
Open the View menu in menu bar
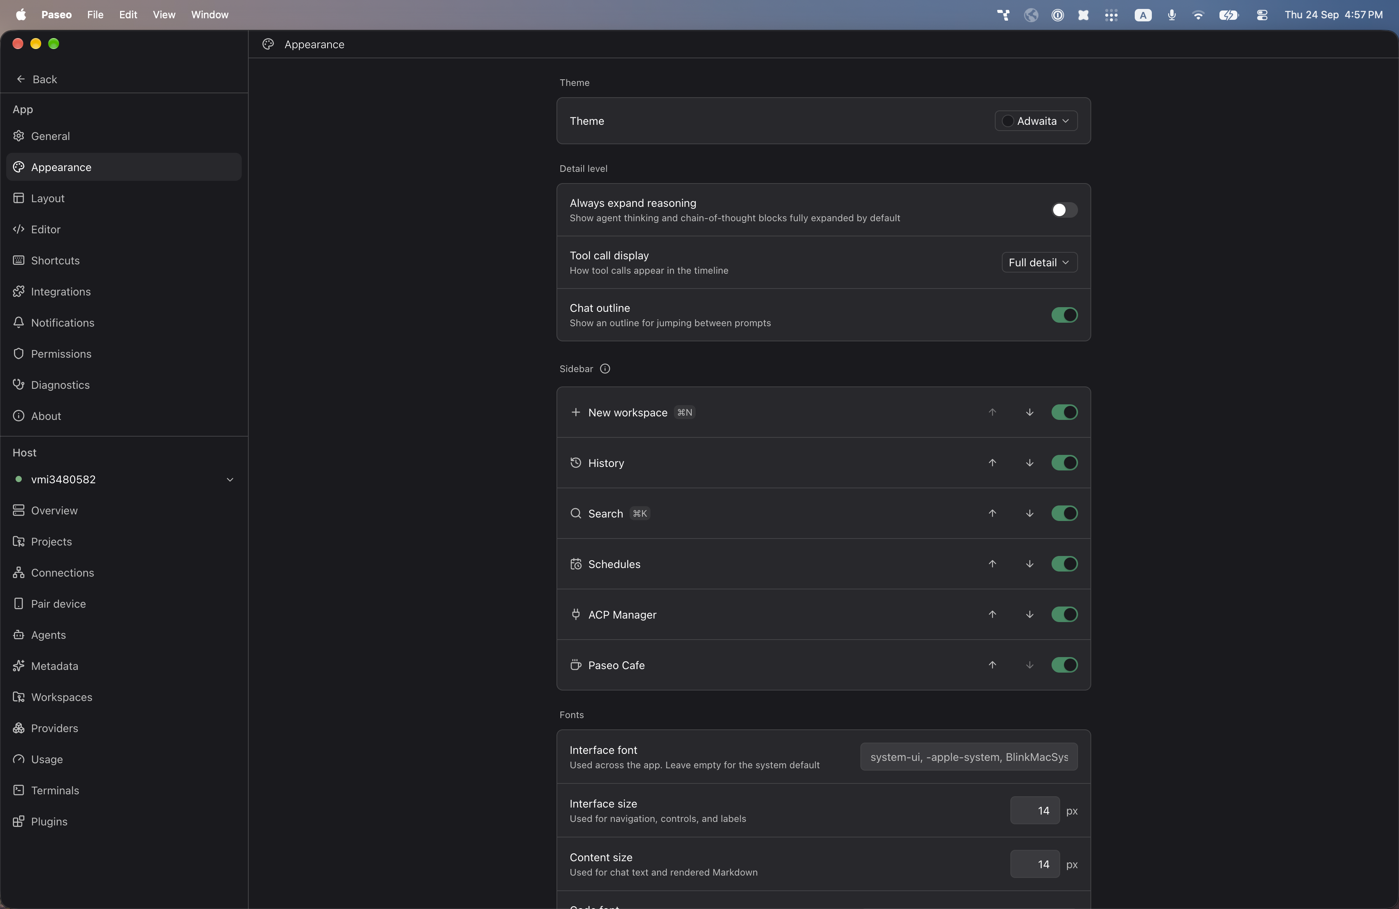[x=164, y=15]
